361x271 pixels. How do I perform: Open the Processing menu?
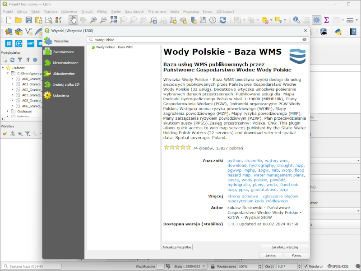click(190, 12)
